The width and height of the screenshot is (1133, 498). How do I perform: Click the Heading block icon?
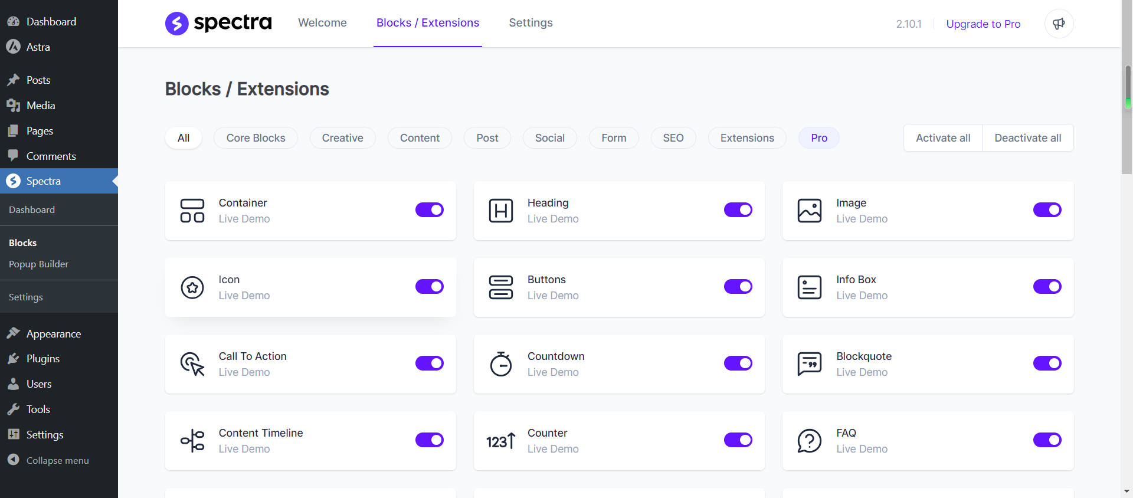coord(501,211)
